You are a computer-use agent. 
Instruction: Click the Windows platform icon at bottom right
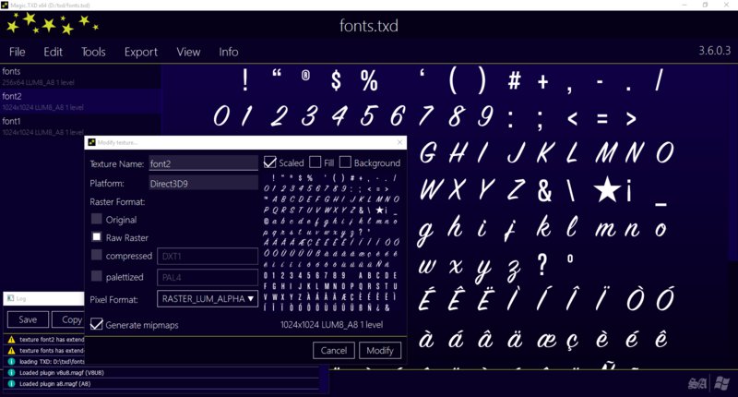point(721,383)
